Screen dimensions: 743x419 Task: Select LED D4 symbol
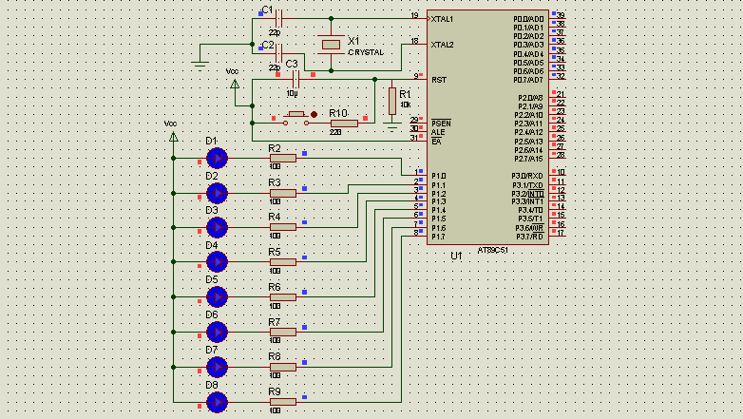click(217, 261)
